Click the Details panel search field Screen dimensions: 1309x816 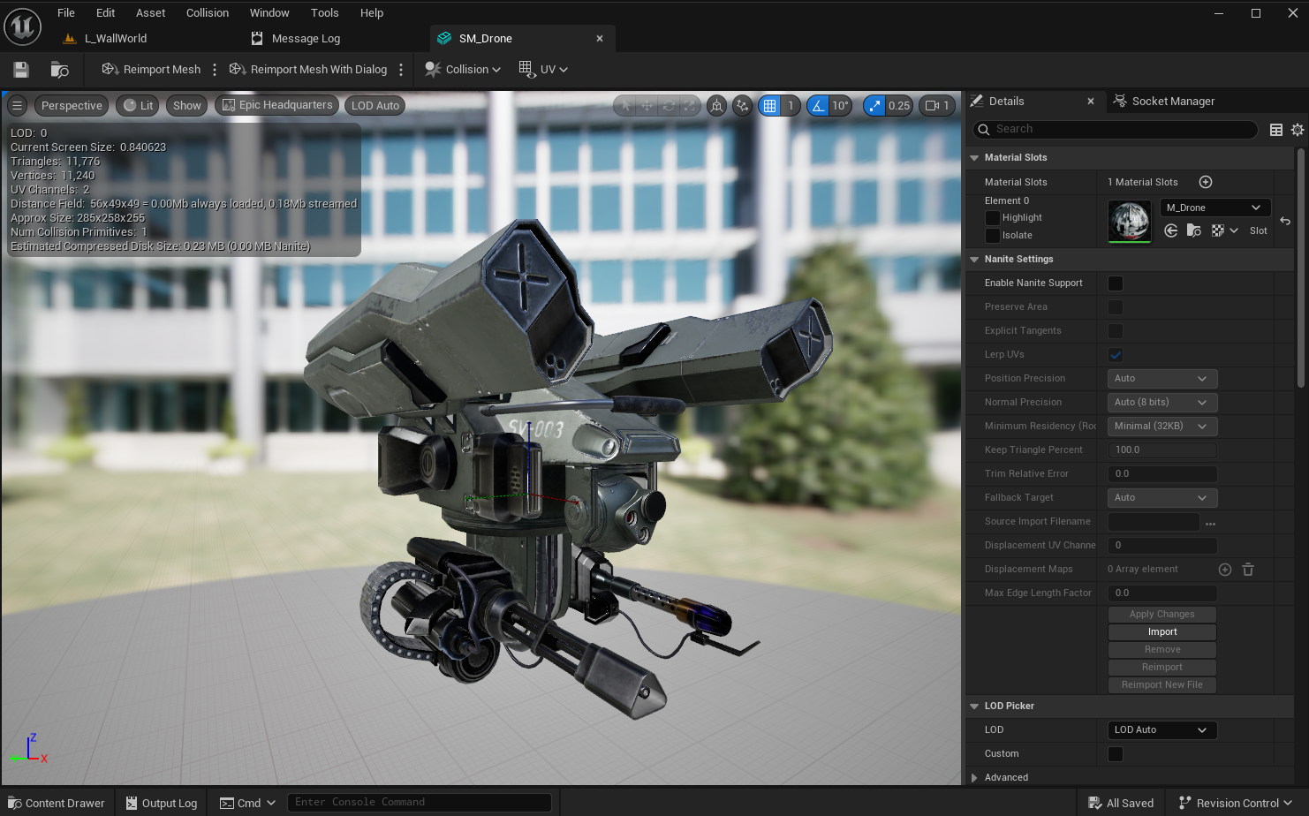click(1122, 129)
